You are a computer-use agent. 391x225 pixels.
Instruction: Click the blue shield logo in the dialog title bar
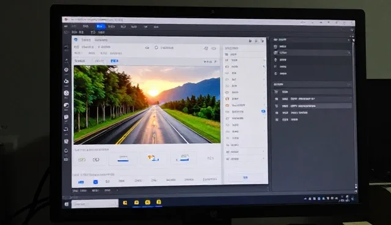tap(76, 40)
